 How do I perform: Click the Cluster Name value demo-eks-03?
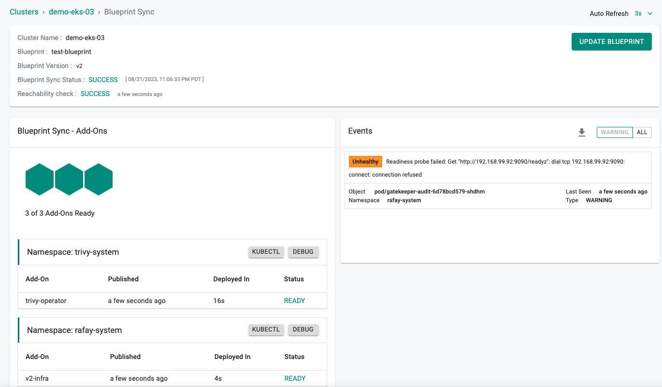click(85, 38)
